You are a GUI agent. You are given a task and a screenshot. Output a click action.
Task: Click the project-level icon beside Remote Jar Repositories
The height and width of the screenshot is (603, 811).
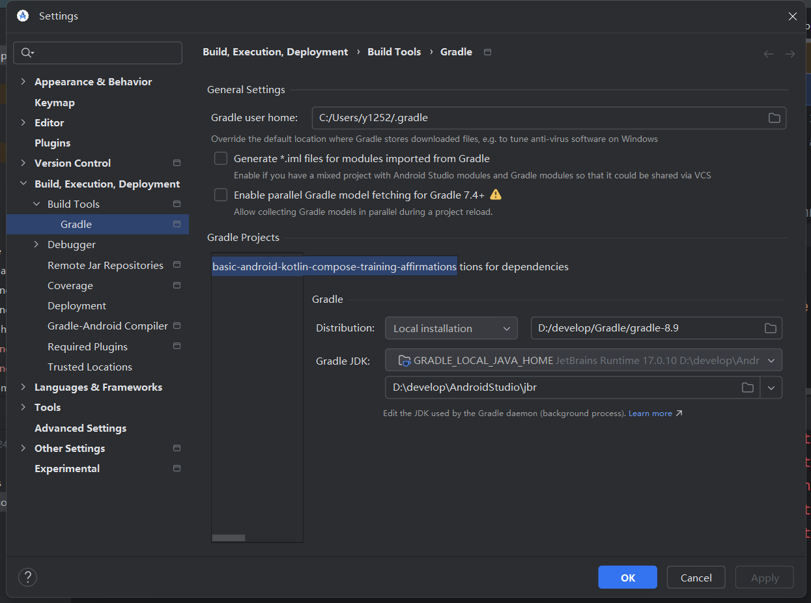pos(177,265)
